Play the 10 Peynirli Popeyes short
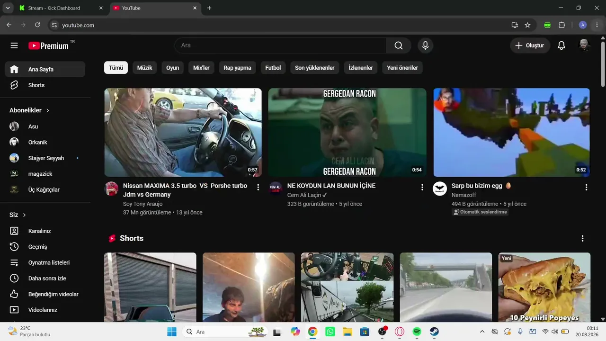The image size is (606, 341). click(544, 287)
